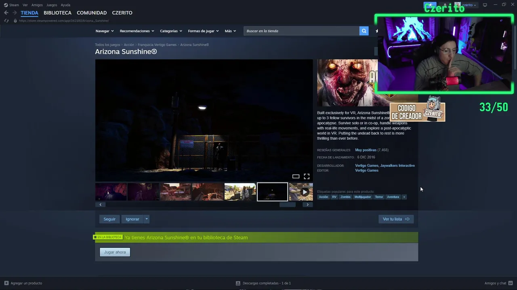Open the Formas de jugar dropdown
517x290 pixels.
point(203,31)
